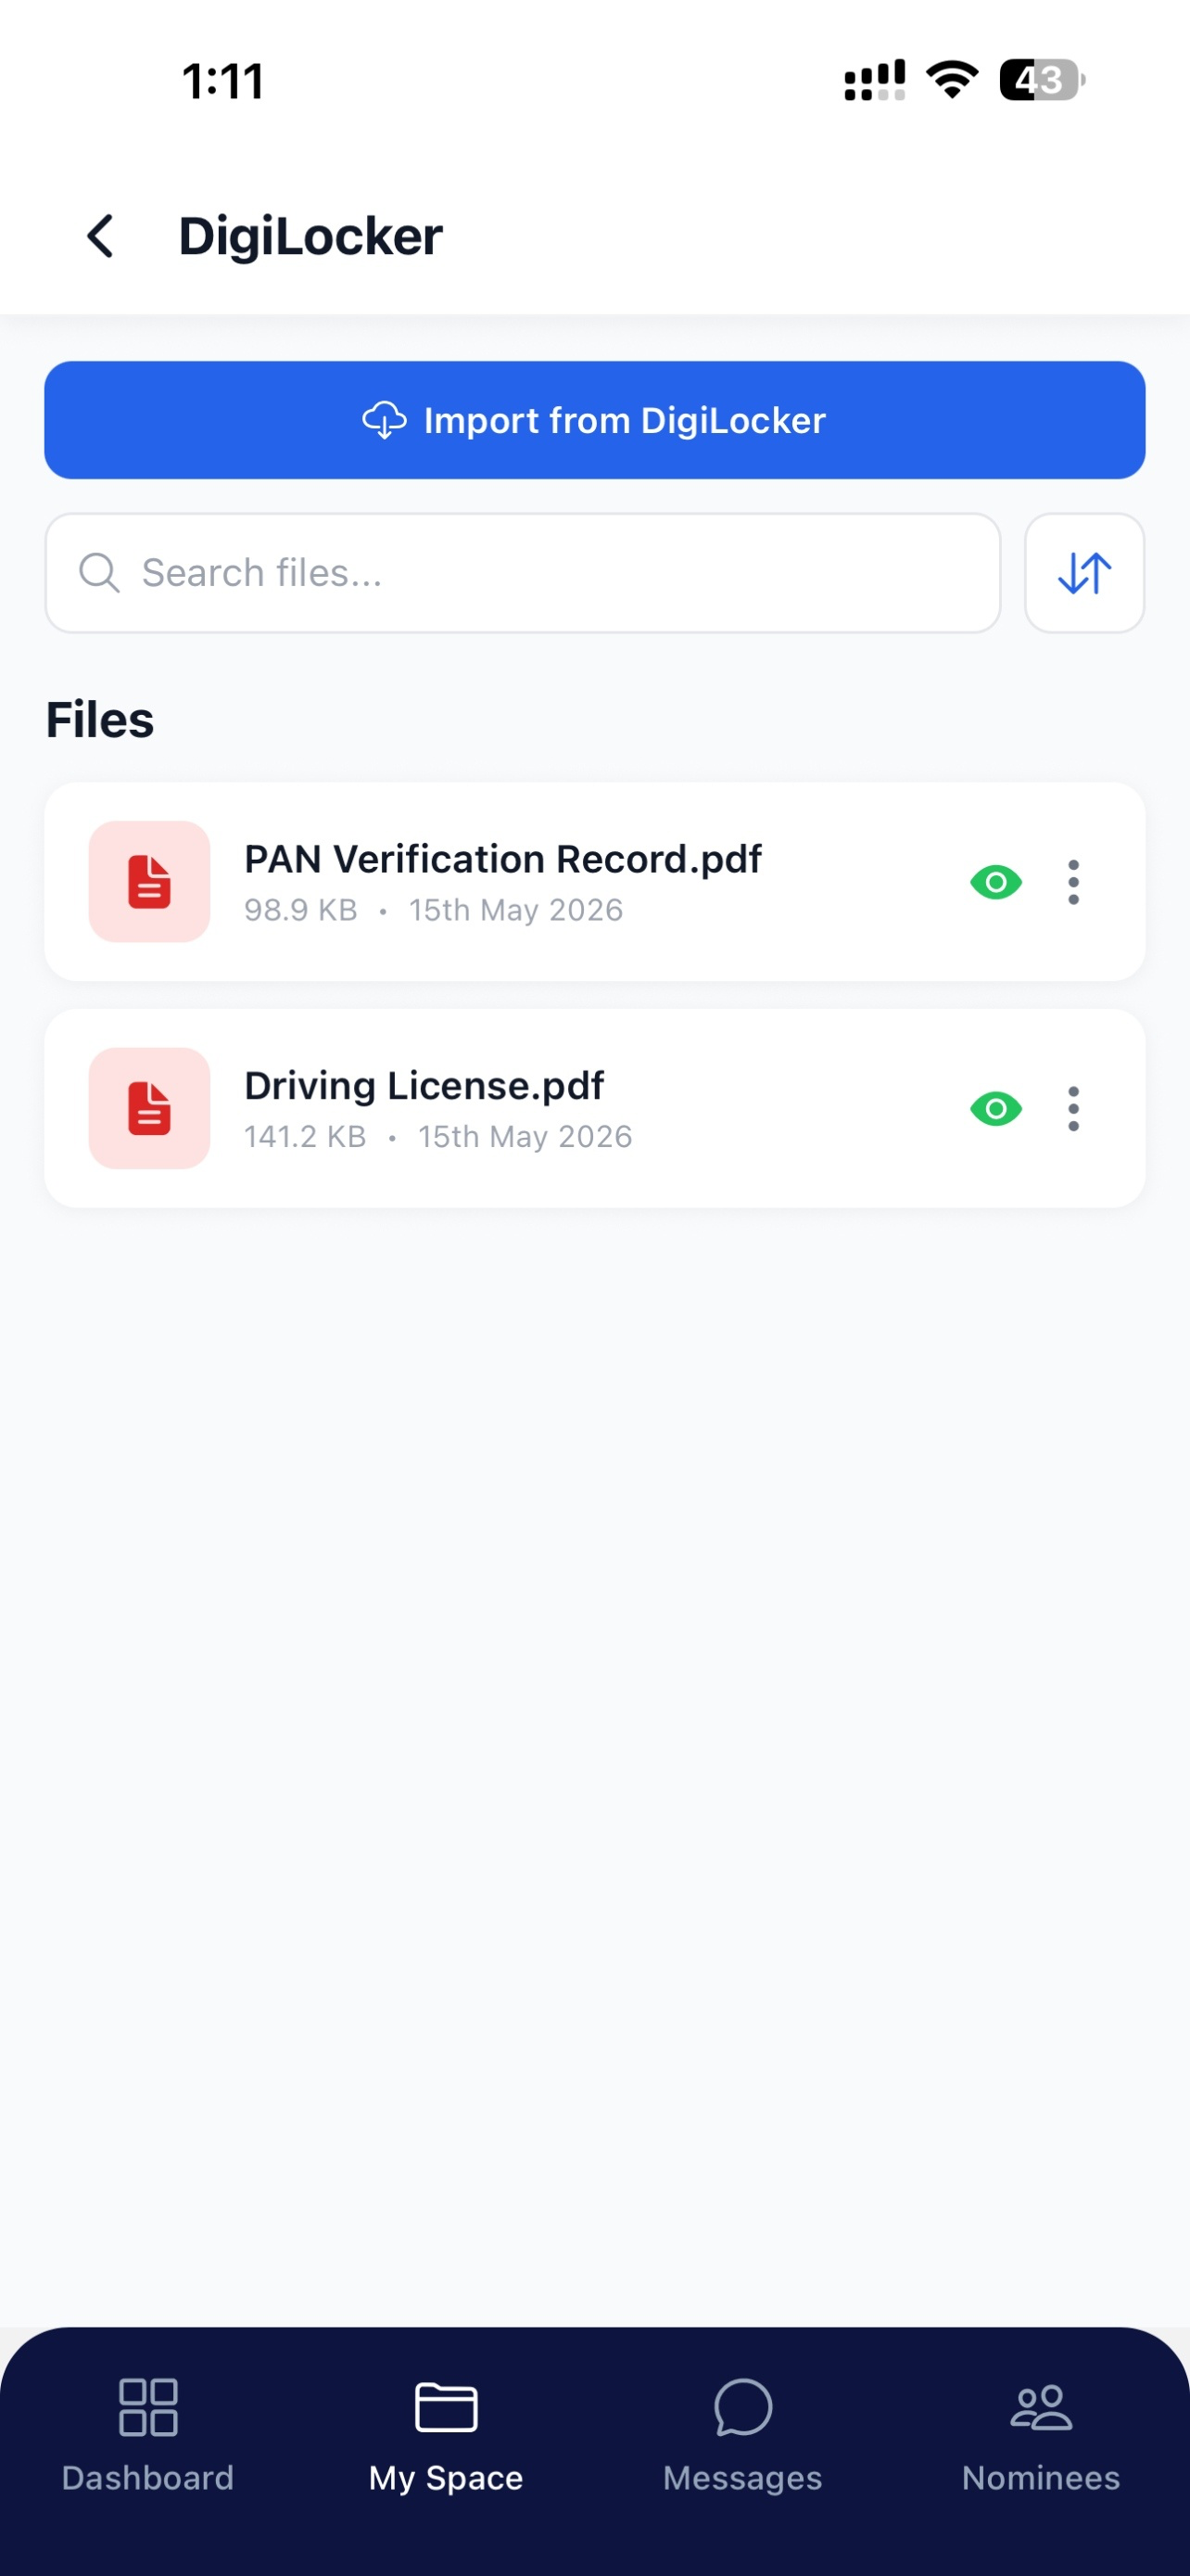Tap the Files section heading

[x=100, y=720]
